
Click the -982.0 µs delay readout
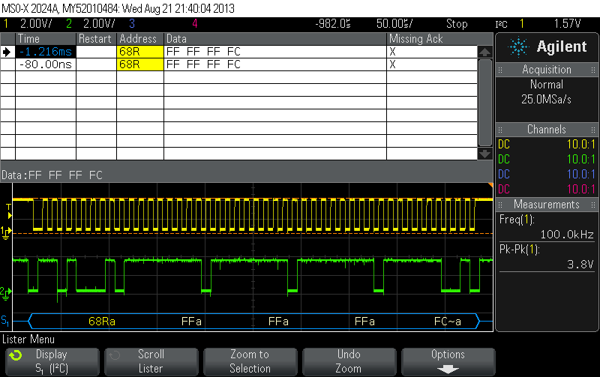(x=333, y=24)
